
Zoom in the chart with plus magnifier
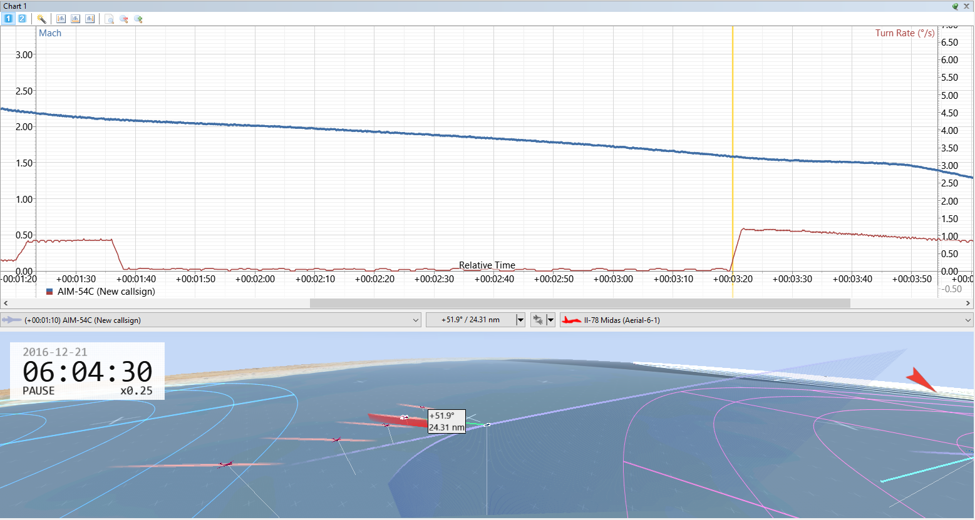click(138, 19)
